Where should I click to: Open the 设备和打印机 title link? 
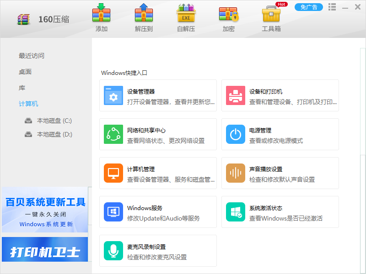point(266,92)
